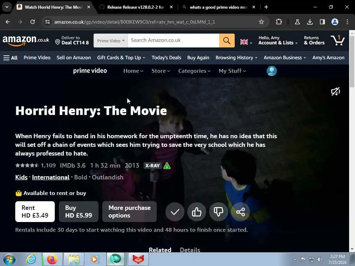
Task: Open the Kids genre link
Action: click(21, 177)
